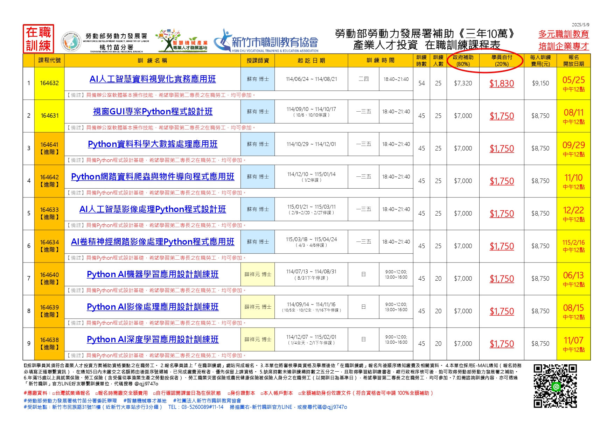Click the #智慧機械專才基地 hashtag
This screenshot has height=434, width=614.
(145, 401)
